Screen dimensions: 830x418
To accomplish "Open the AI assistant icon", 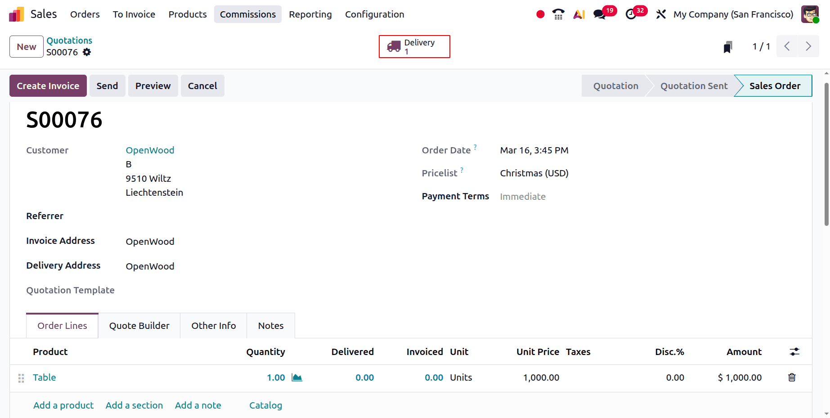I will pos(579,14).
